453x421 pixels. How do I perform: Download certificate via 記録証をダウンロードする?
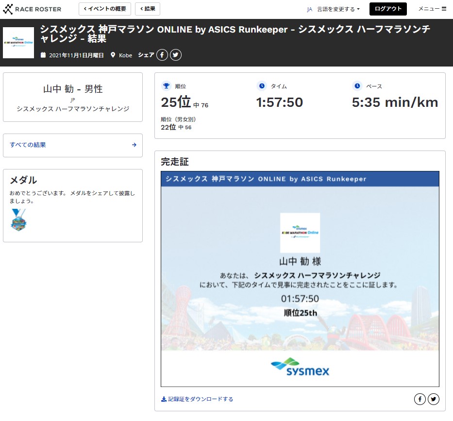[x=197, y=399]
